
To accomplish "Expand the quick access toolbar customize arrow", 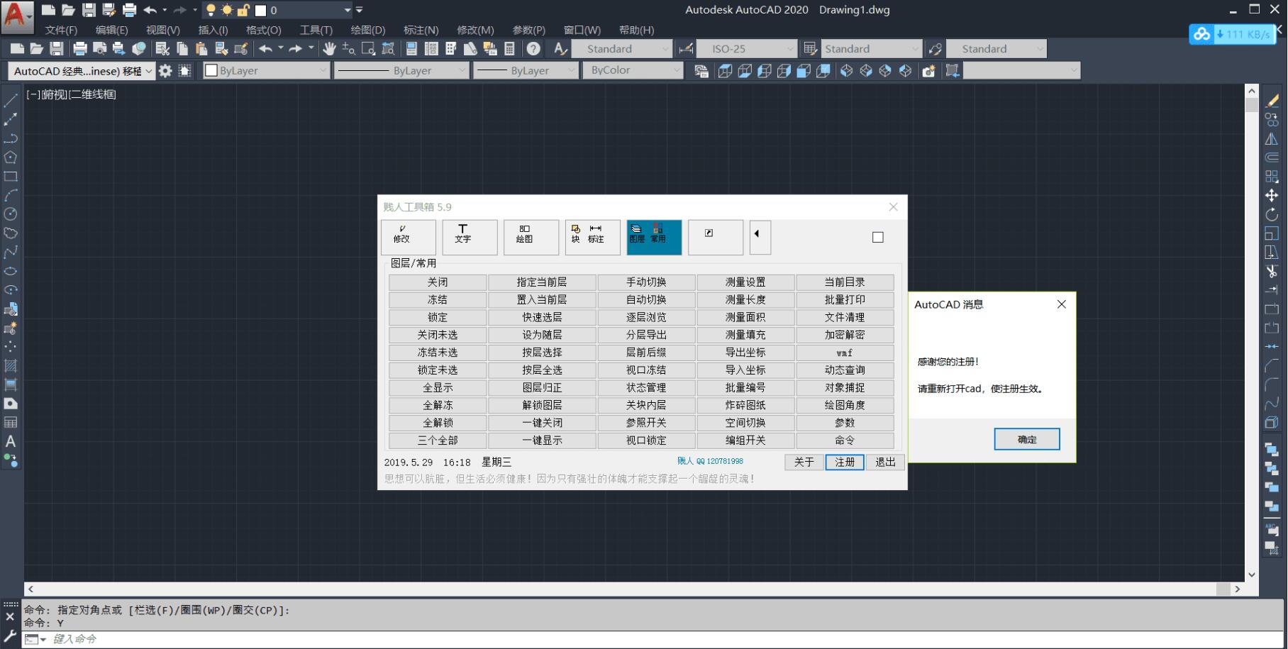I will 359,10.
